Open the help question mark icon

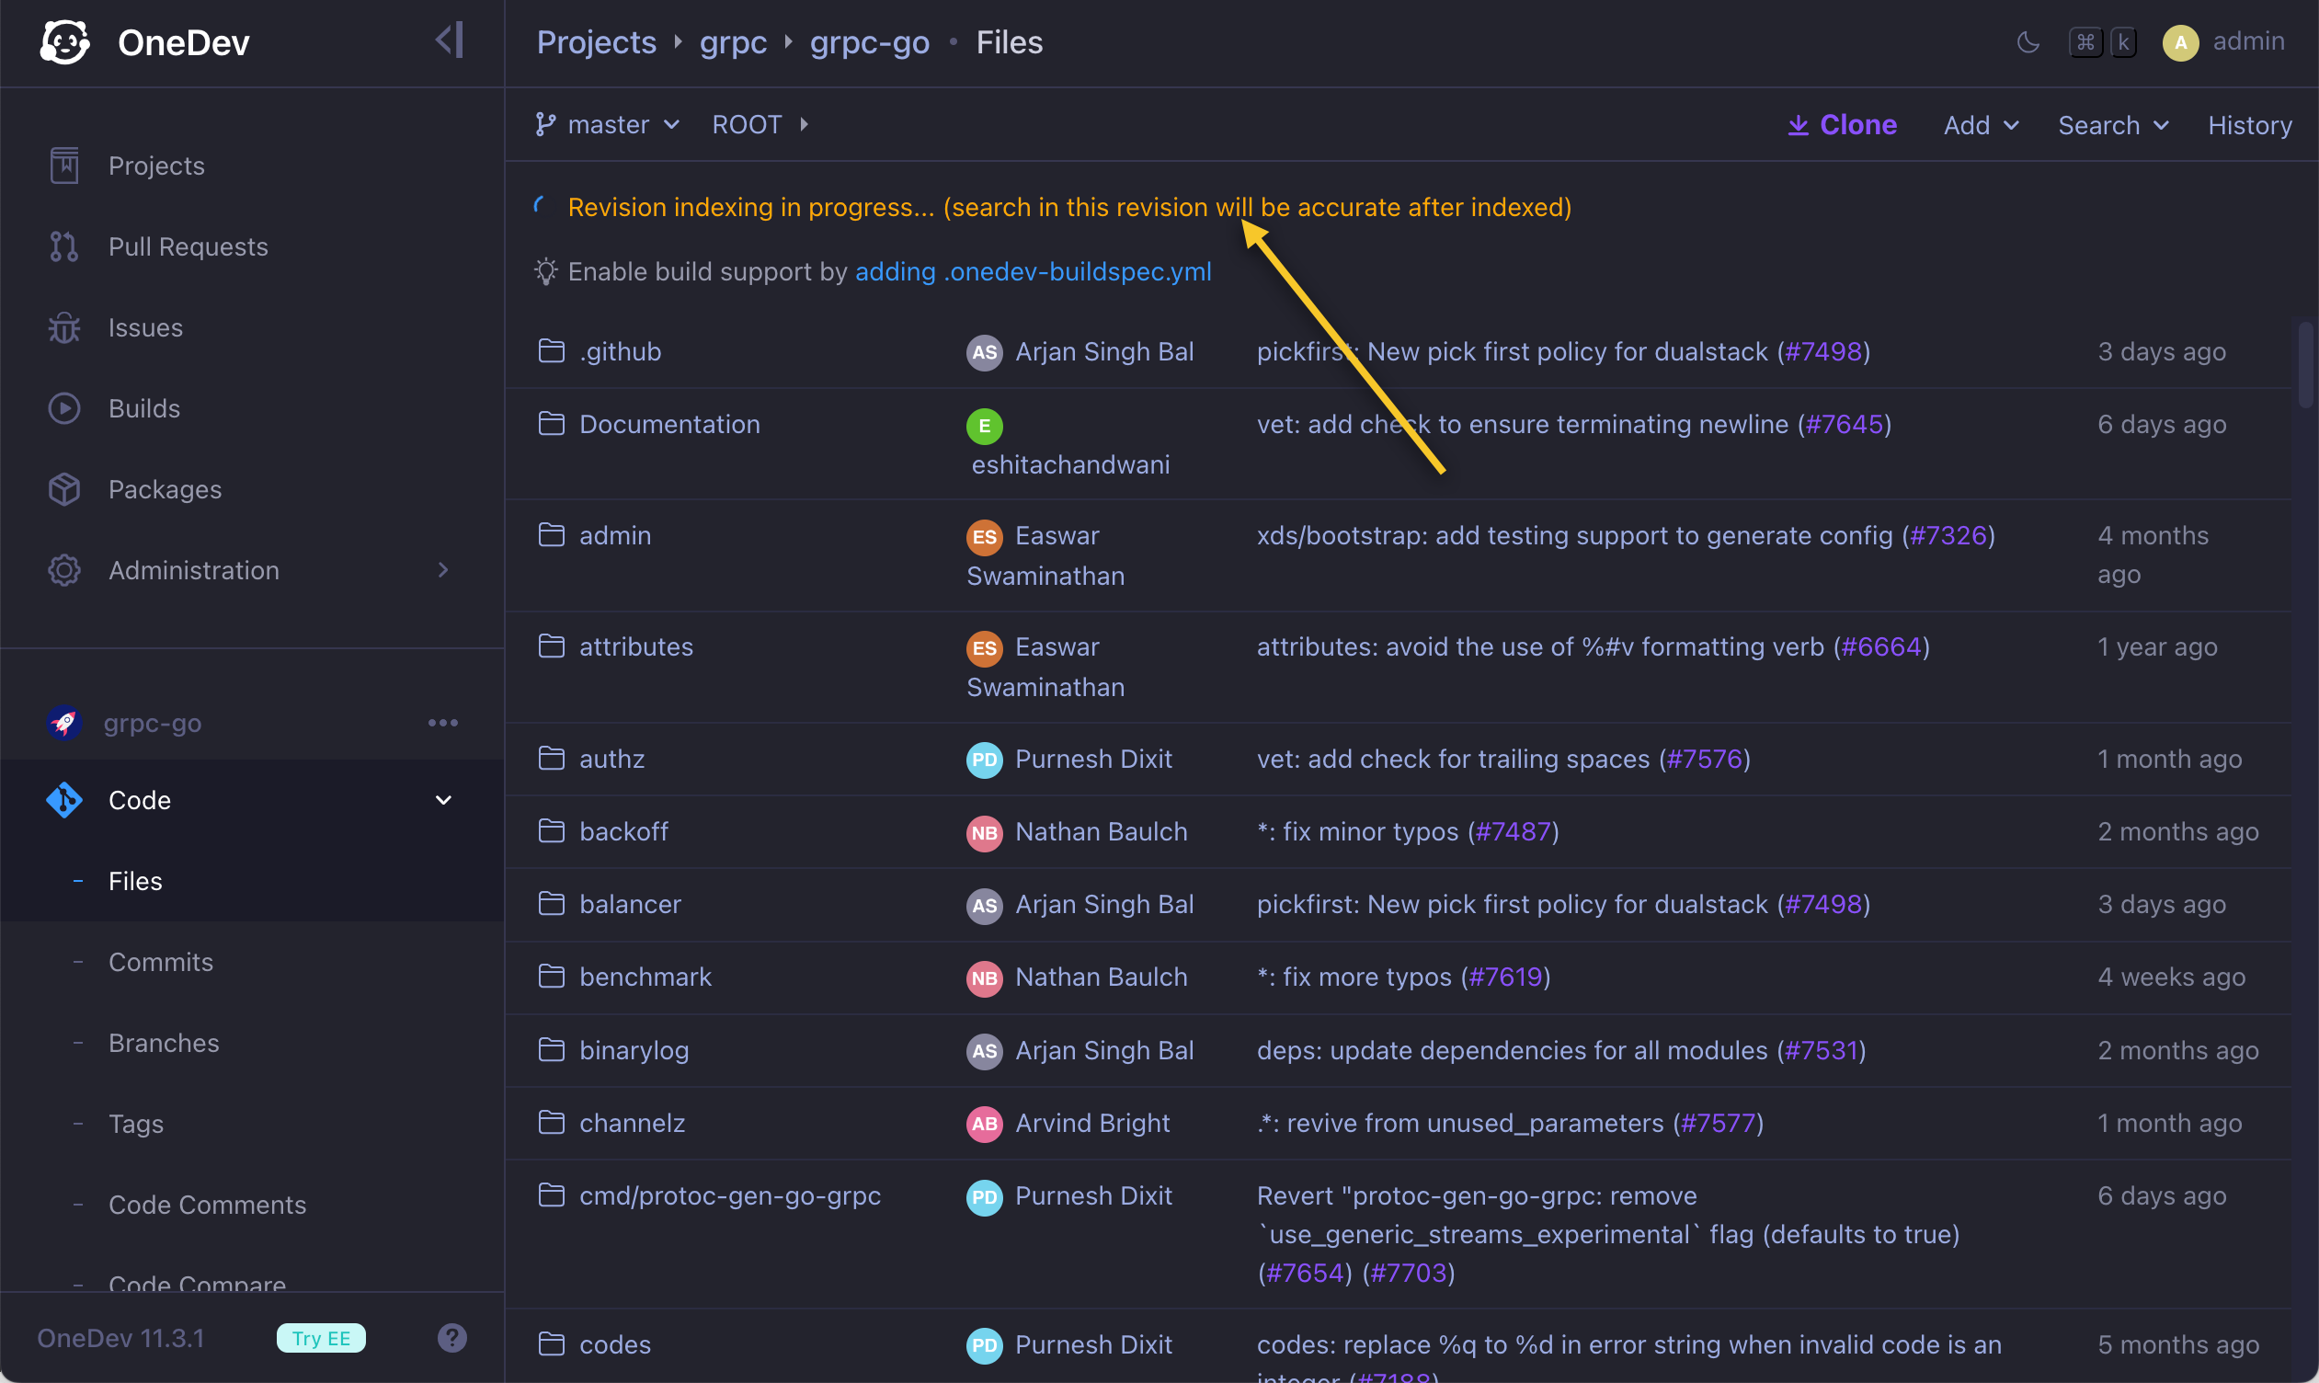click(x=451, y=1337)
